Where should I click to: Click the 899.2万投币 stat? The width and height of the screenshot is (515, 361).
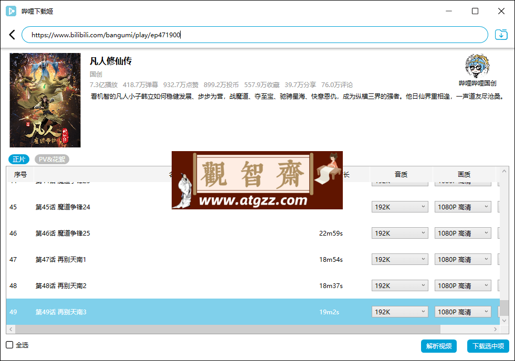pos(221,84)
